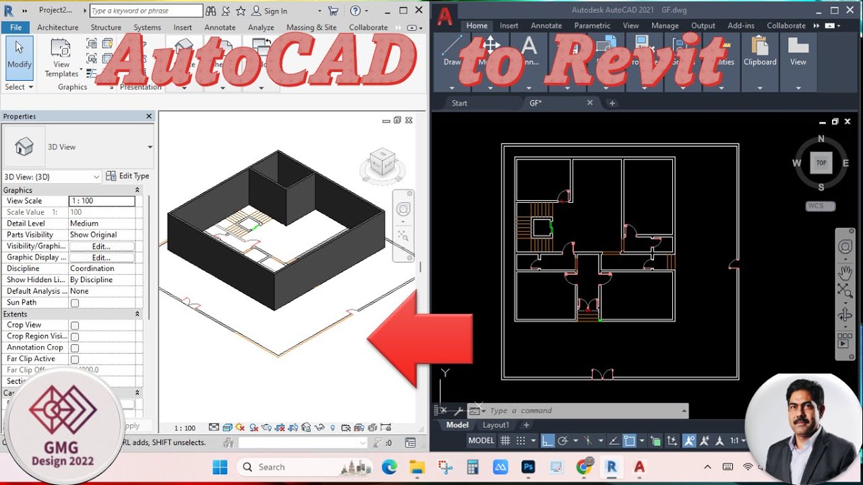Expand AutoCAD command line history arrow
The image size is (863, 485).
[684, 410]
